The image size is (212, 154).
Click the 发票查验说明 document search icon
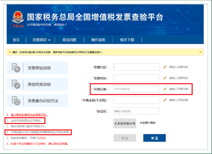tap(16, 68)
